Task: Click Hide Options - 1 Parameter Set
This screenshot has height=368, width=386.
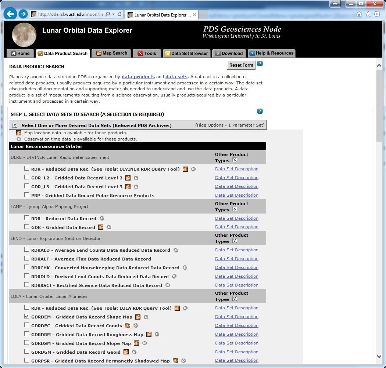Action: click(230, 125)
